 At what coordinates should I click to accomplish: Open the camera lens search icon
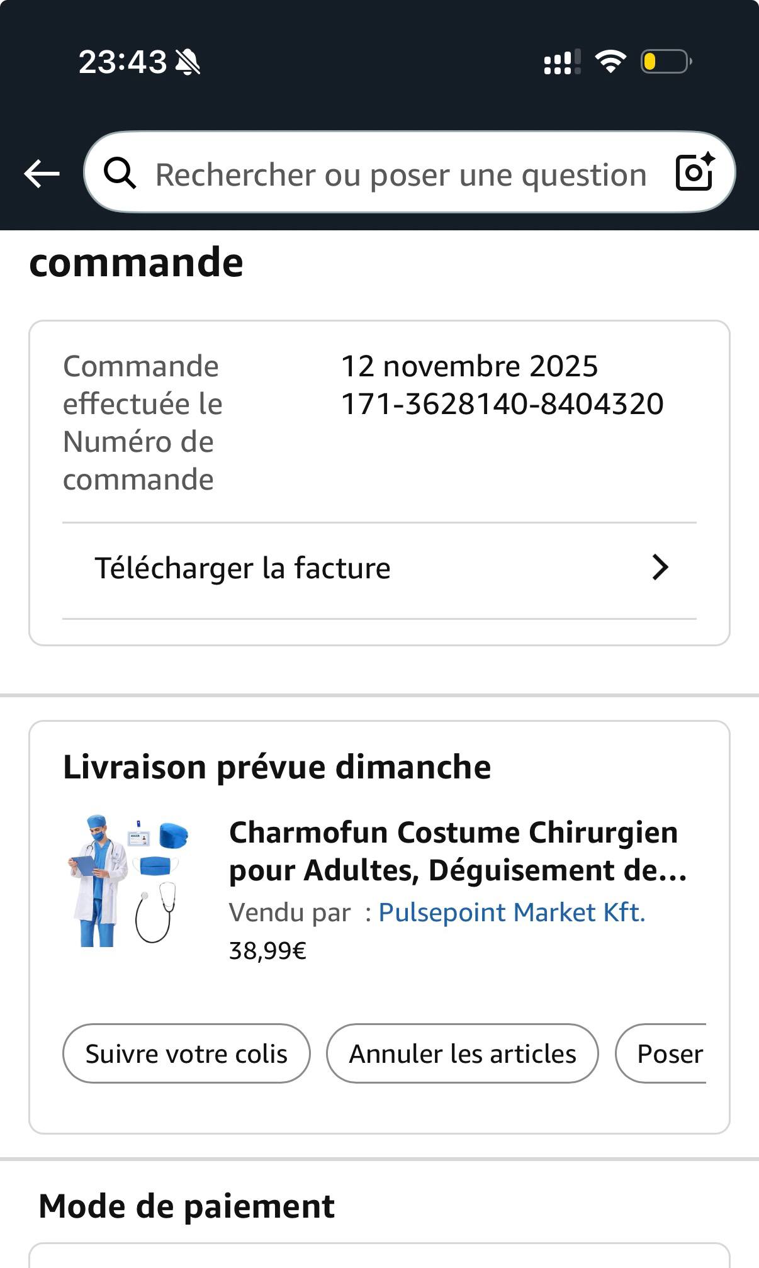coord(694,172)
